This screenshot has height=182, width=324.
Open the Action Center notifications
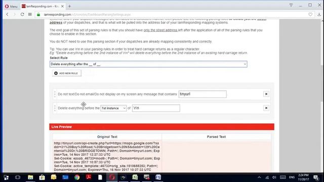click(x=316, y=177)
